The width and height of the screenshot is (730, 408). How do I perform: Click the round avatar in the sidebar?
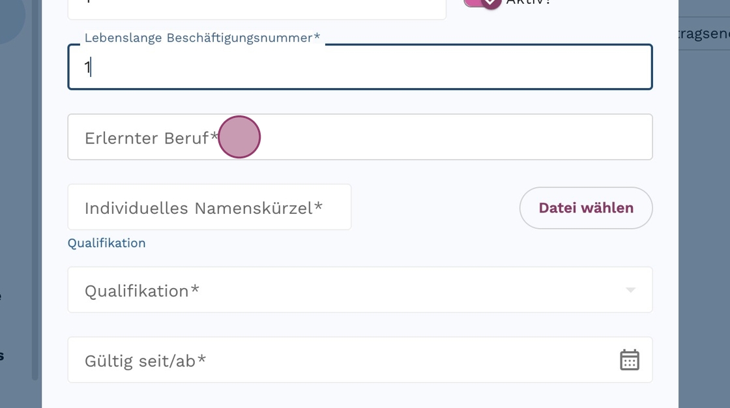(x=8, y=16)
